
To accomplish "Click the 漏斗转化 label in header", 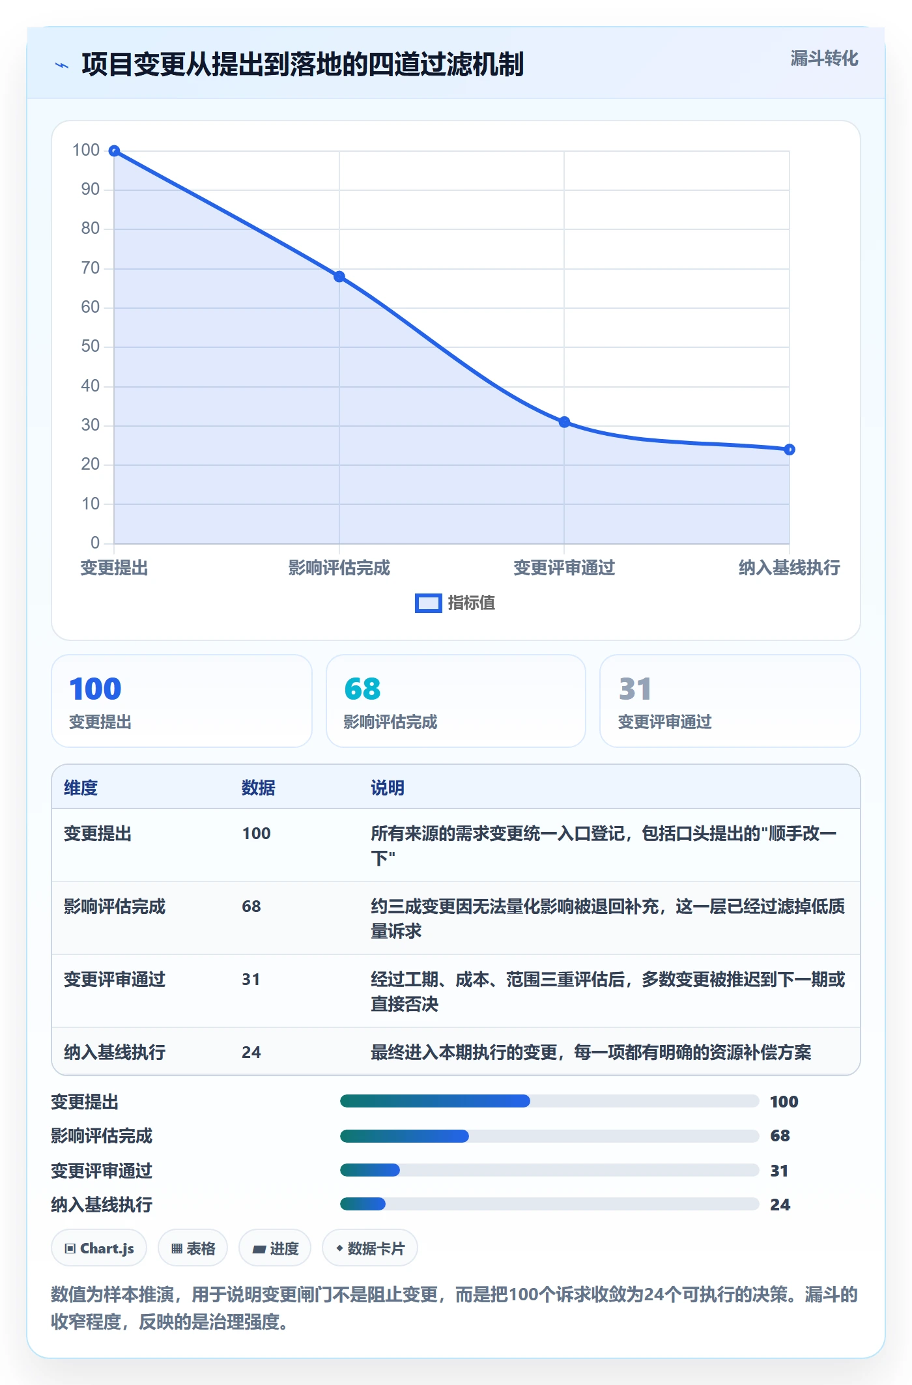I will pyautogui.click(x=824, y=59).
